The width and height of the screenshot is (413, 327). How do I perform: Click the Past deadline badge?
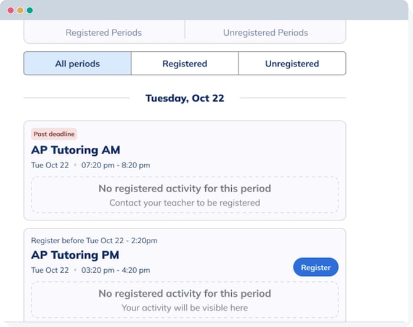pos(54,134)
